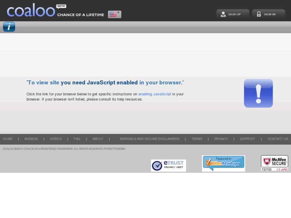Open the PRIVACY footer link
The width and height of the screenshot is (291, 218).
pos(221,139)
